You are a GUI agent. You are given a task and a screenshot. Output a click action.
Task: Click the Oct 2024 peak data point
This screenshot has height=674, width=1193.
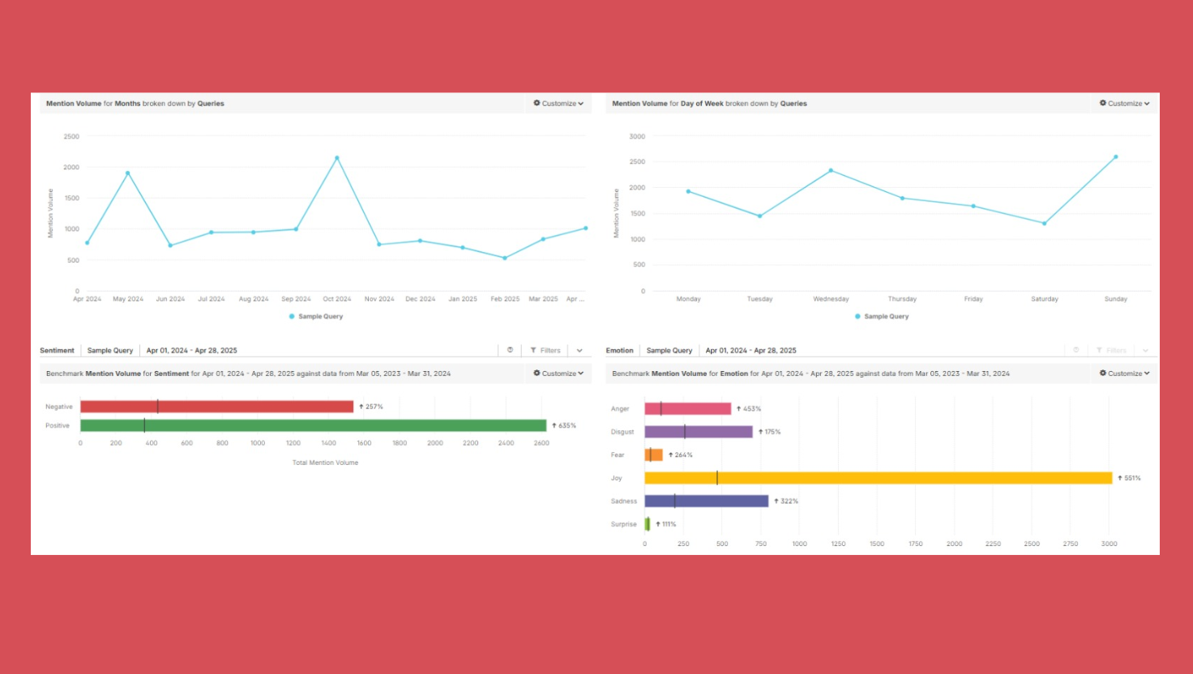click(x=337, y=158)
